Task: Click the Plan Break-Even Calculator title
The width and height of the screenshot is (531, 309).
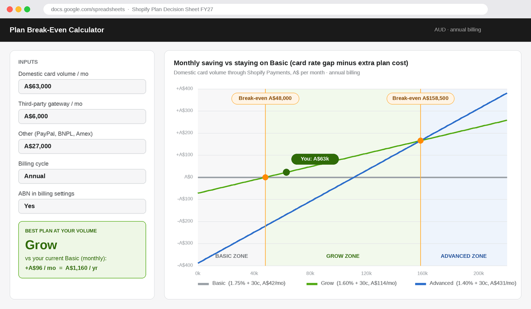Action: [x=57, y=30]
